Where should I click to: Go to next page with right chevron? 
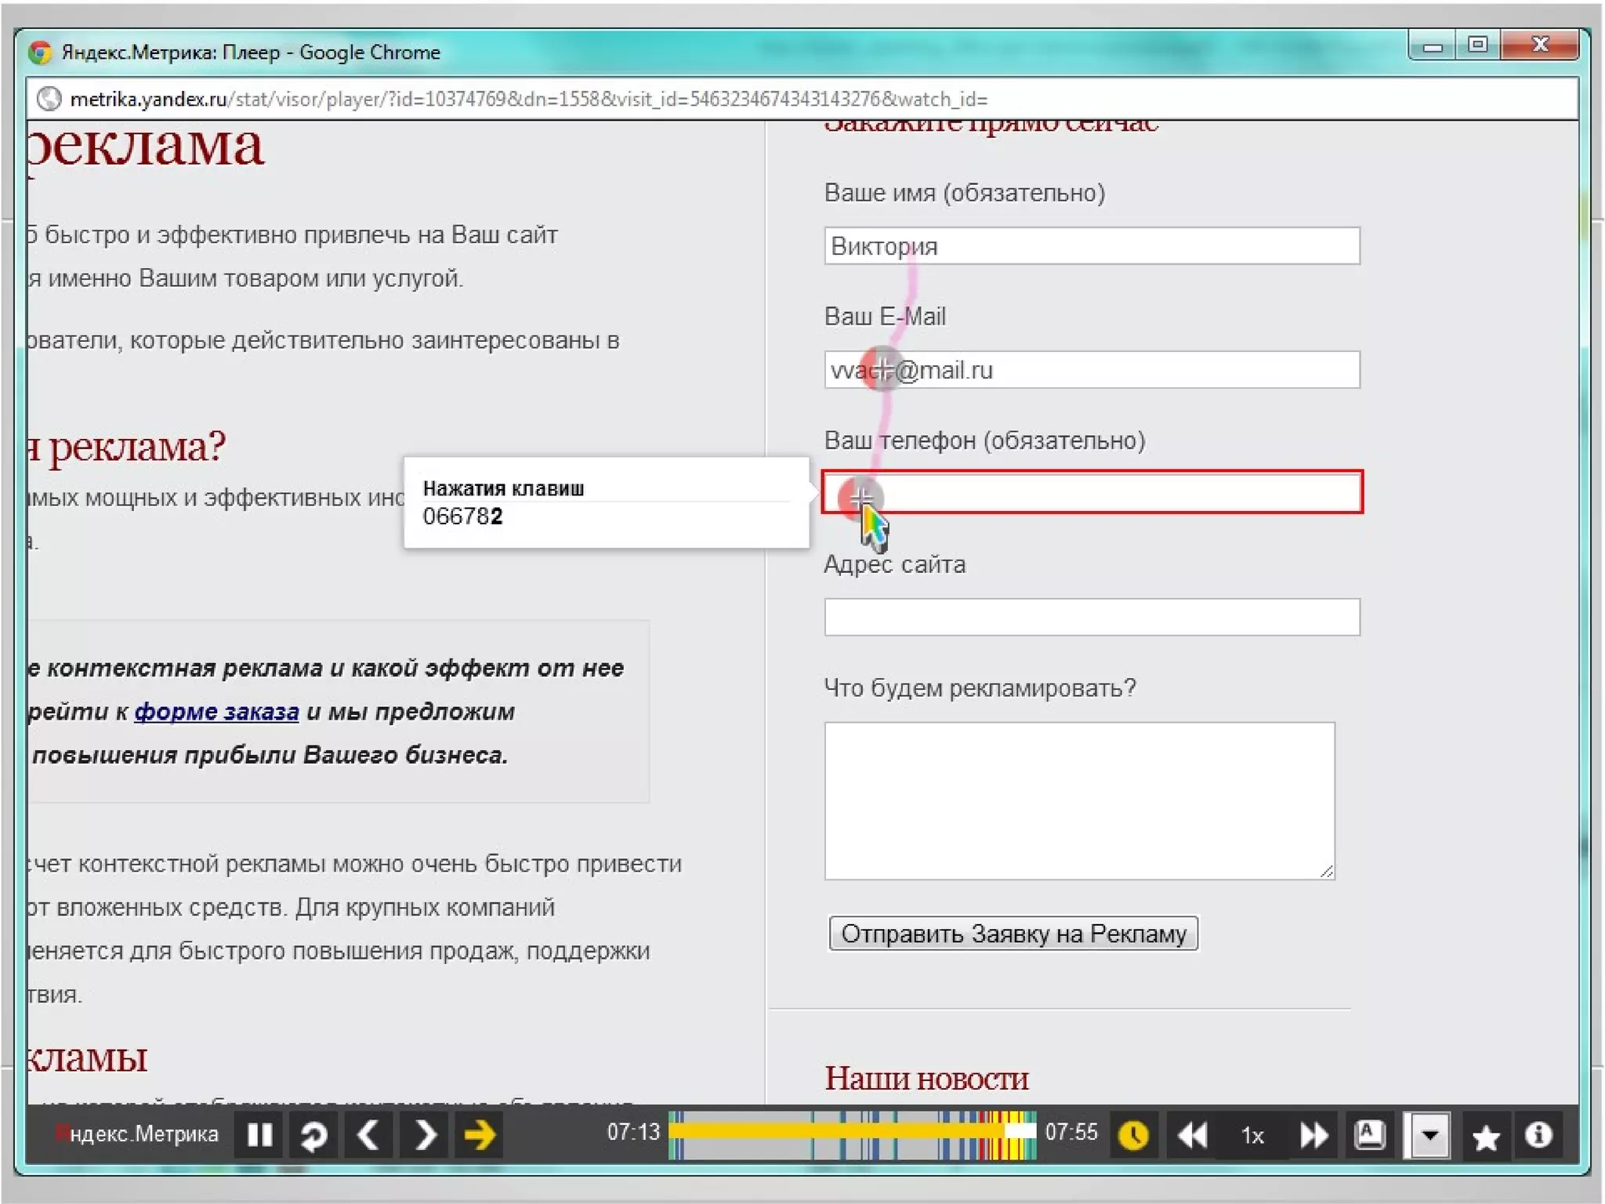coord(424,1134)
